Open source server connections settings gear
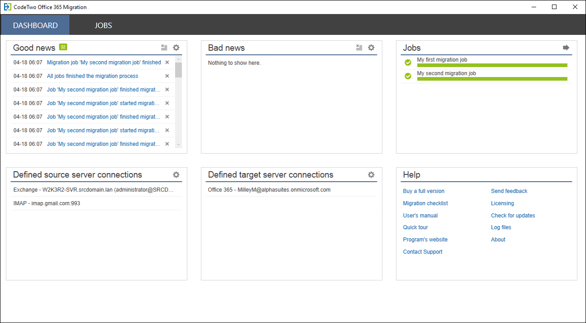This screenshot has height=323, width=586. 176,175
